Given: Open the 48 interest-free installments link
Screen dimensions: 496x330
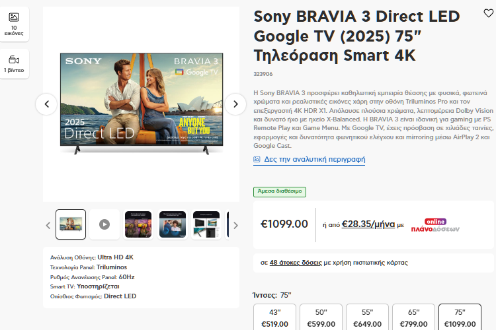Looking at the screenshot, I should point(295,263).
